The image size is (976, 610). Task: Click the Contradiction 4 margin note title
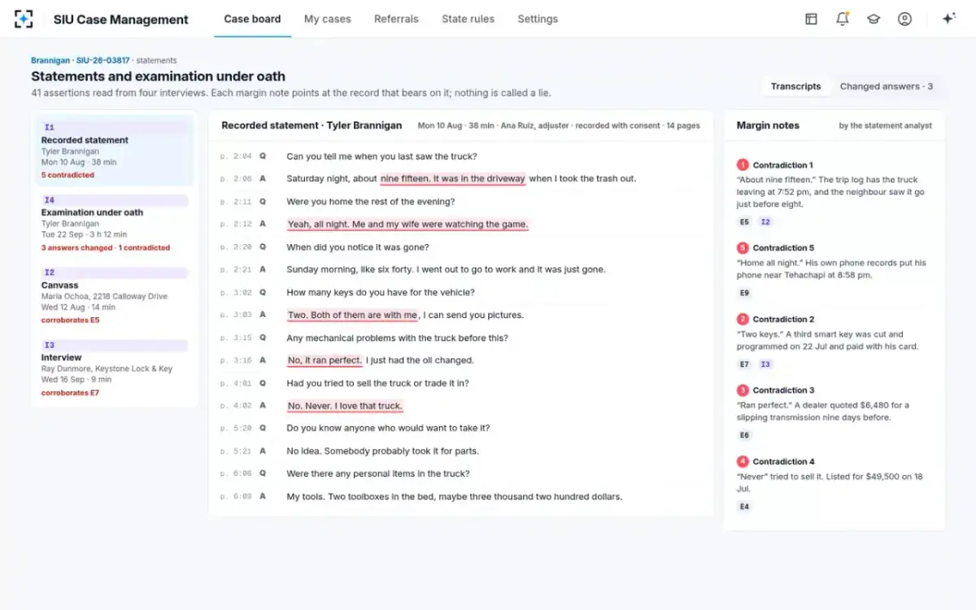click(x=783, y=461)
